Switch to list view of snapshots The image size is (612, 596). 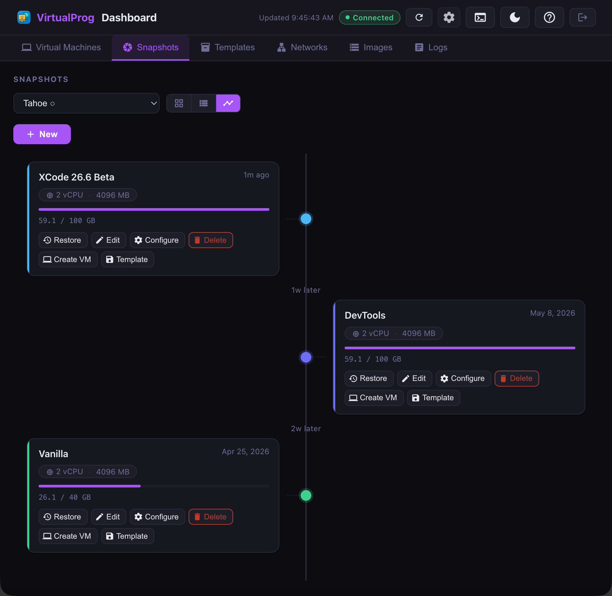point(204,103)
